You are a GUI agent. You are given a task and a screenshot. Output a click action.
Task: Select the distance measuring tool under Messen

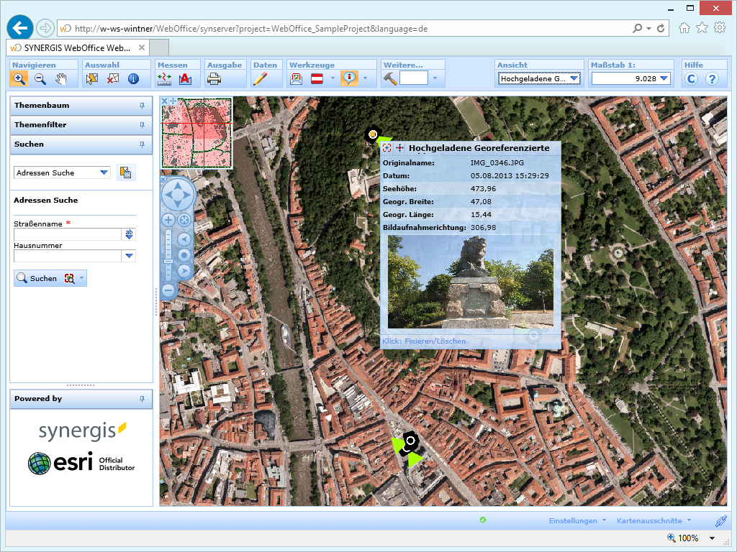[165, 78]
